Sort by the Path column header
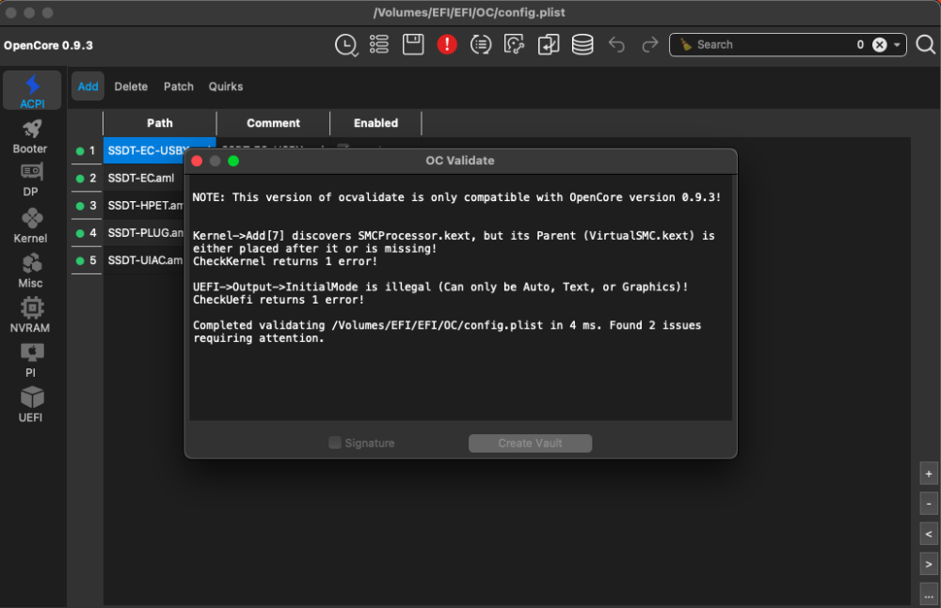The height and width of the screenshot is (608, 941). click(160, 123)
